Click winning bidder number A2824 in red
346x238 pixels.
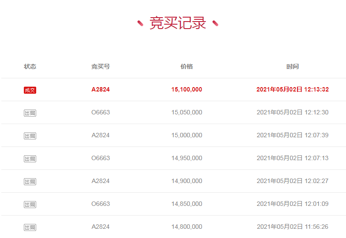(x=101, y=90)
